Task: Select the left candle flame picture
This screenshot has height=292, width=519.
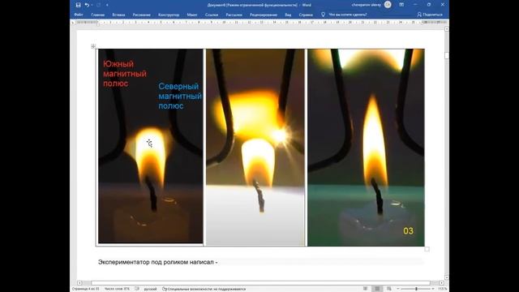Action: (x=151, y=146)
